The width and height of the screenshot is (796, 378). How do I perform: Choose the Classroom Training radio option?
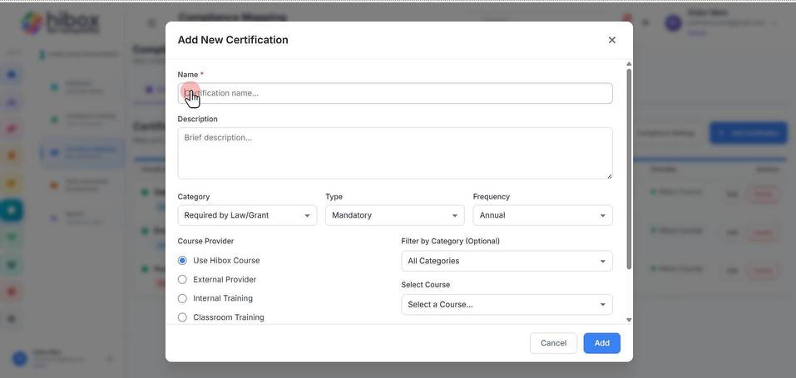[182, 317]
